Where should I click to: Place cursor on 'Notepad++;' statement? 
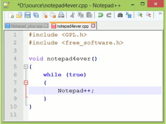point(76,91)
